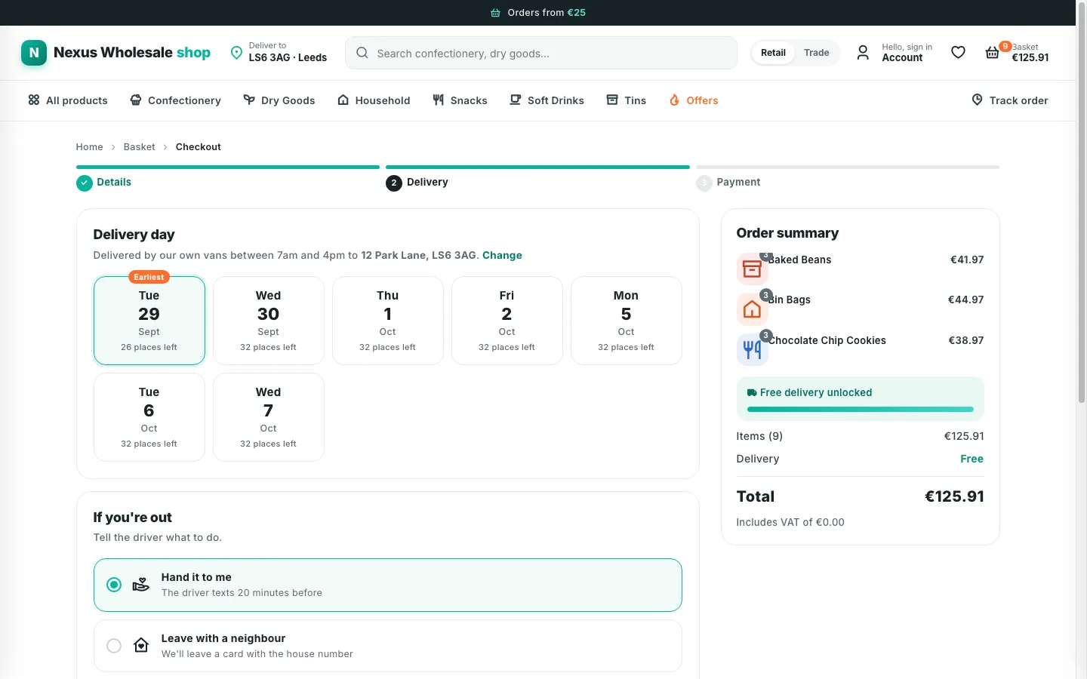Click the Change address link
Viewport: 1087px width, 679px height.
coord(502,256)
